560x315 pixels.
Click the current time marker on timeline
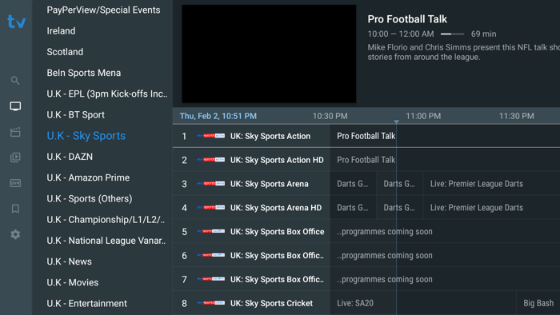tap(397, 122)
